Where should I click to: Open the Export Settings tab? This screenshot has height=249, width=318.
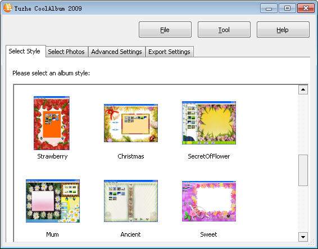pyautogui.click(x=169, y=52)
